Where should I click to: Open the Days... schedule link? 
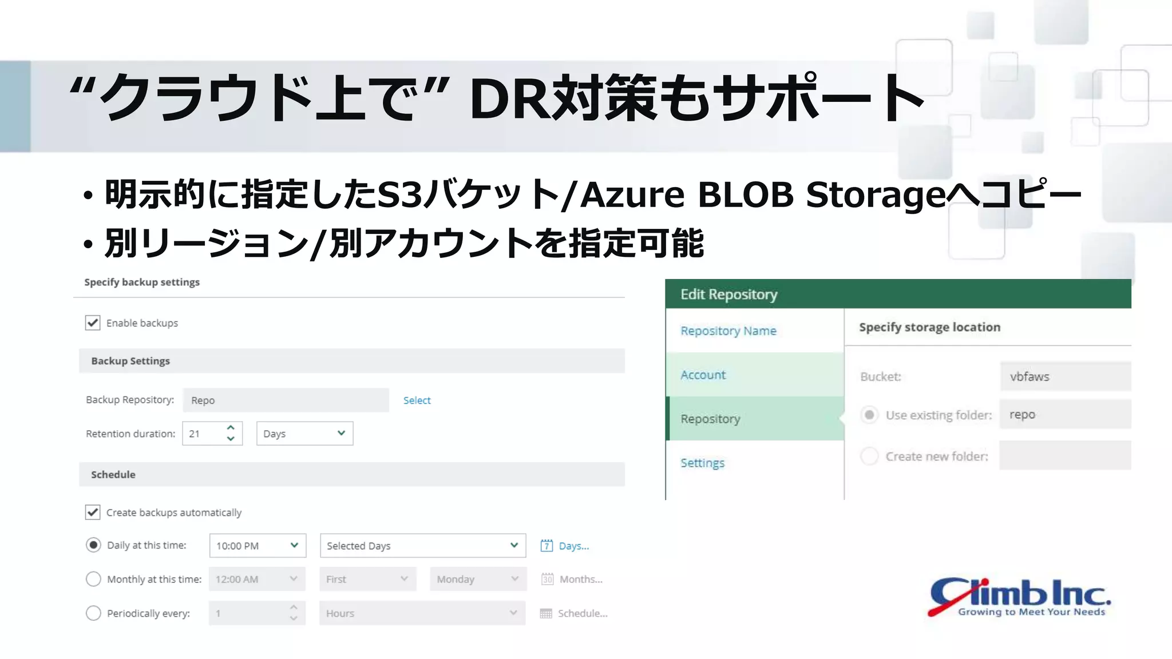(x=573, y=546)
